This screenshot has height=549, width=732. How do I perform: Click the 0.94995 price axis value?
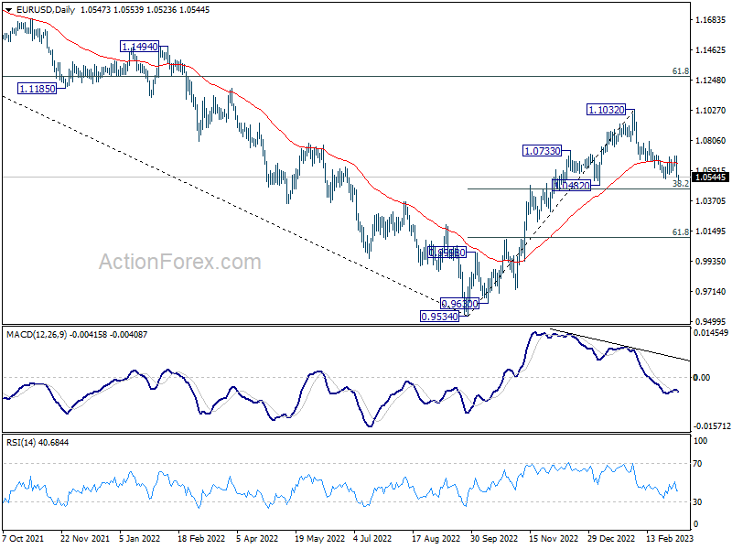(x=710, y=322)
